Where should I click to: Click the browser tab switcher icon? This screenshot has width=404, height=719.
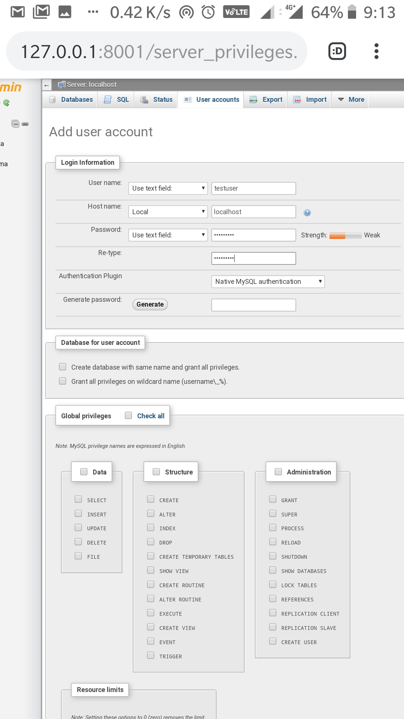[337, 51]
